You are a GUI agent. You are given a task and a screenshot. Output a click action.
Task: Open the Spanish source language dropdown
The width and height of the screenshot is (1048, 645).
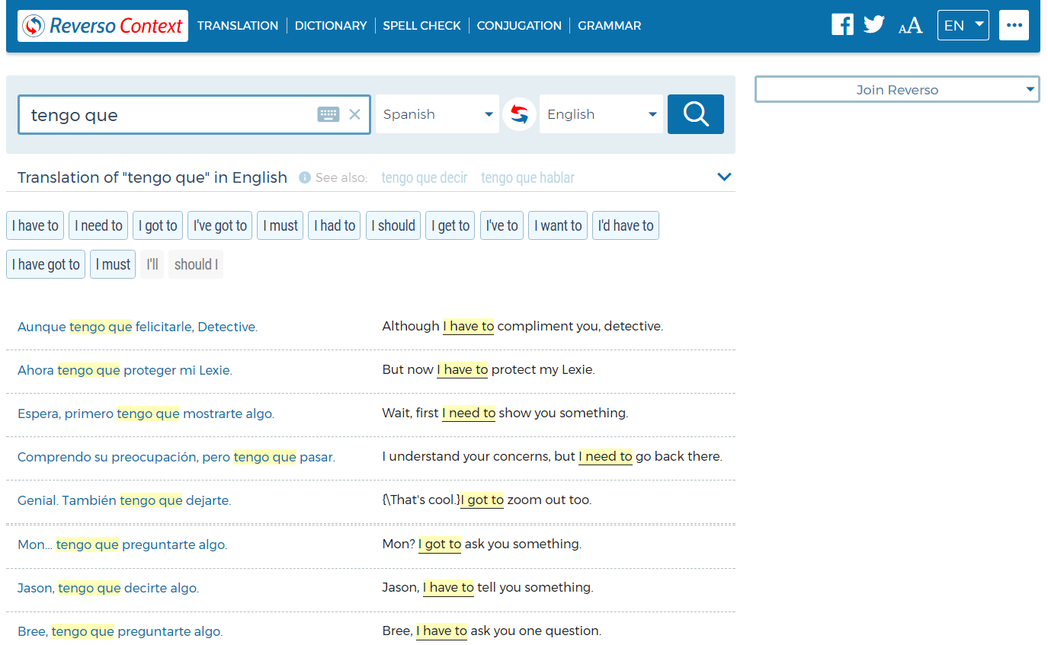437,113
